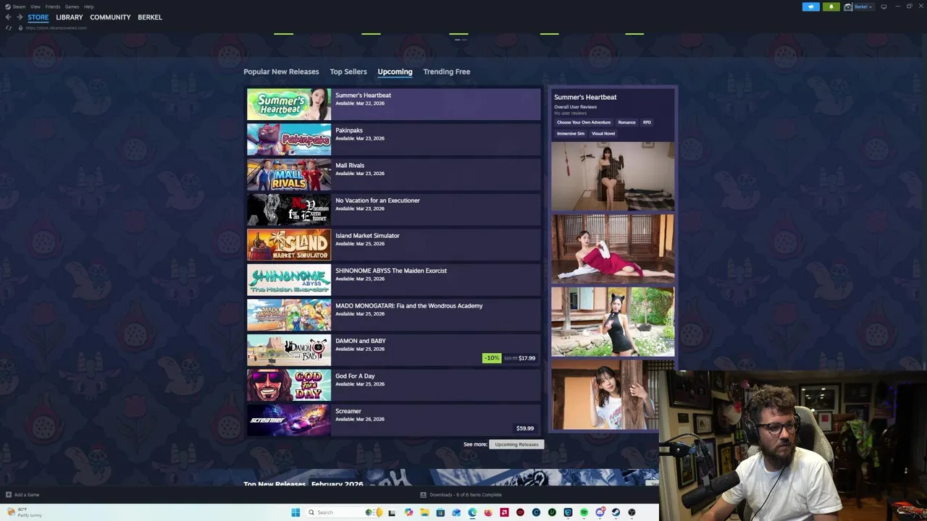Screen dimensions: 927x521
Task: Click the Choose Your Own Adventure tag
Action: (584, 122)
